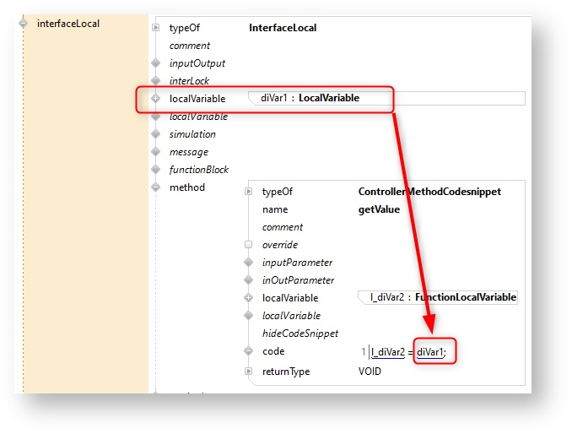Expand the returnType VOID row arrow
The height and width of the screenshot is (434, 572).
pyautogui.click(x=248, y=371)
